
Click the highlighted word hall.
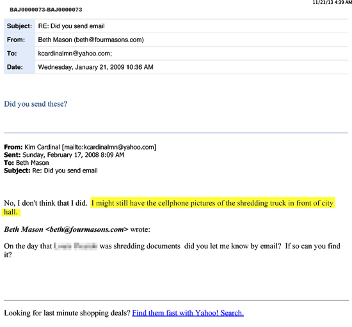(x=11, y=212)
